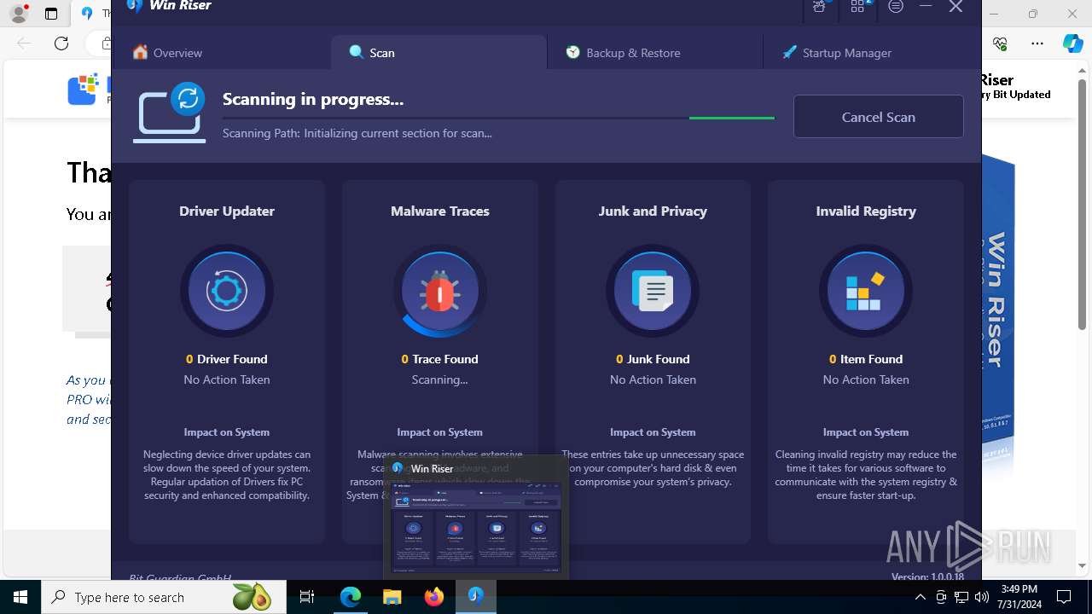The image size is (1092, 614).
Task: Click the Edge site info lock icon
Action: (x=106, y=43)
